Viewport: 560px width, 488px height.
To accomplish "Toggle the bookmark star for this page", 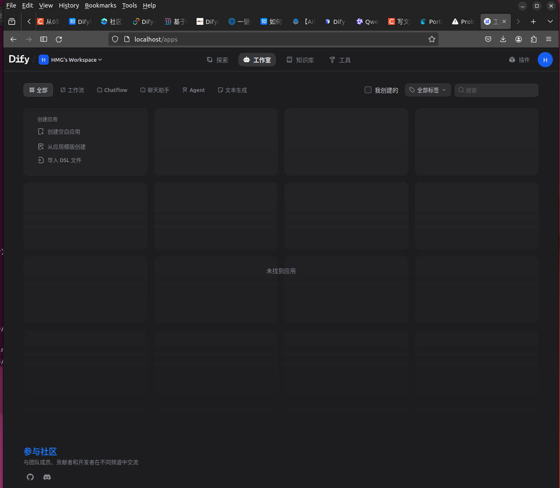I will (432, 39).
